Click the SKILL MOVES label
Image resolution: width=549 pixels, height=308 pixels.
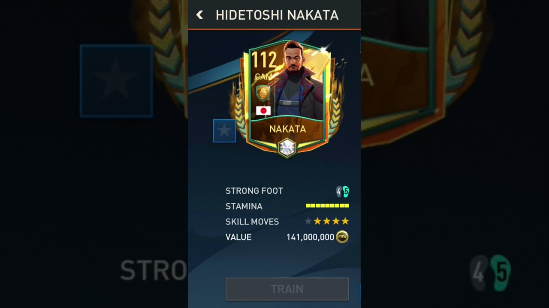[252, 222]
